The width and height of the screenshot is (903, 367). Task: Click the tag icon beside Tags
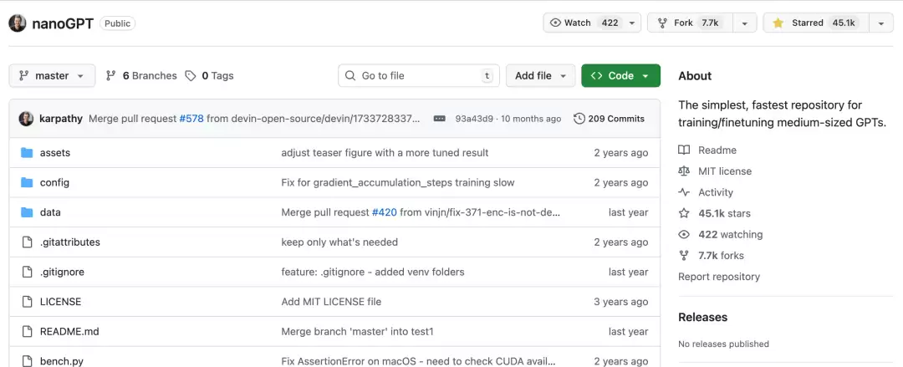pos(191,76)
